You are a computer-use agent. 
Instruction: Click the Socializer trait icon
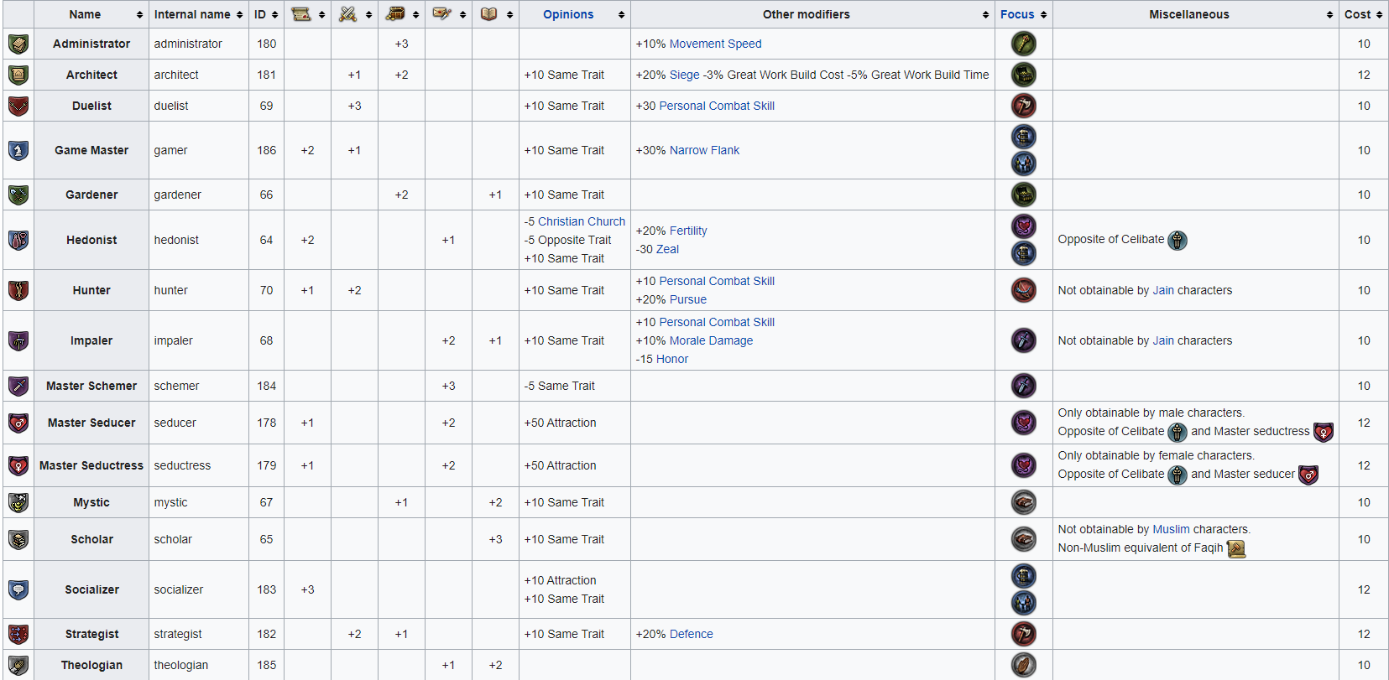18,589
